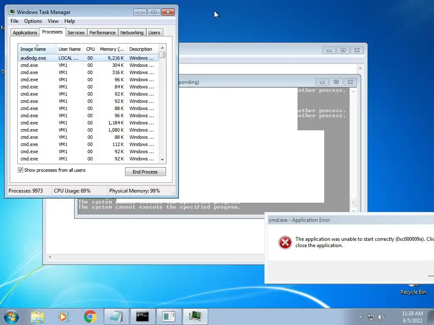The image size is (434, 325).
Task: Click scroll left arrow in rear window
Action: point(50,257)
